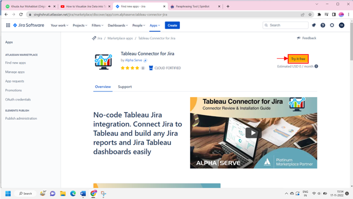The height and width of the screenshot is (199, 353).
Task: Switch to the Overview tab
Action: (103, 87)
